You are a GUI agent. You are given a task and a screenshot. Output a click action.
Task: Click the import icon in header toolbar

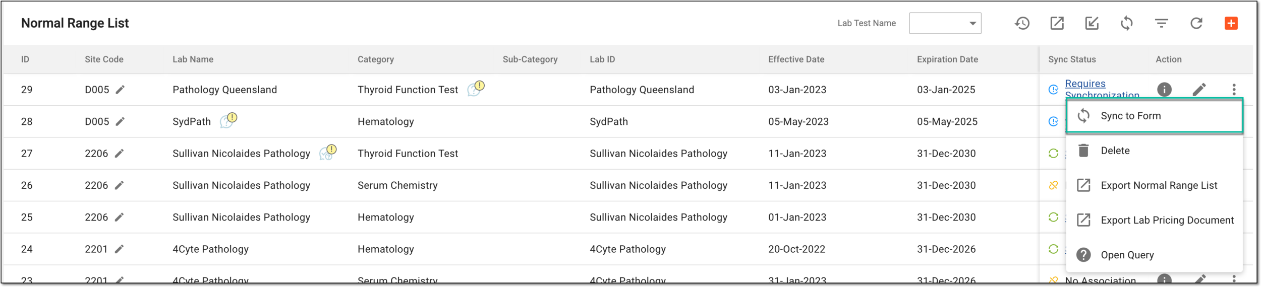point(1092,23)
